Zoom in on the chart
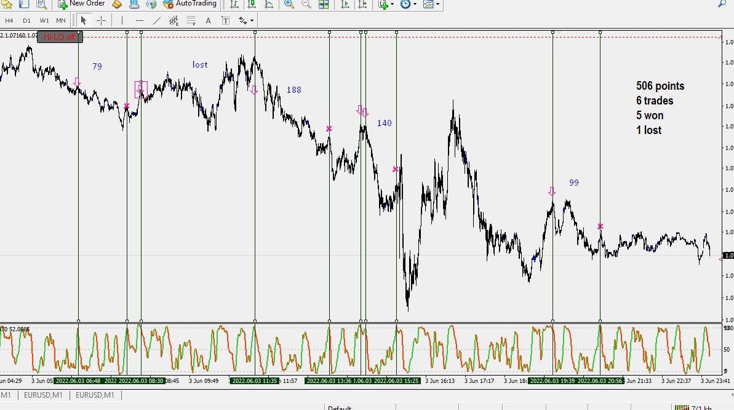Screen dimensions: 734x410 pos(289,4)
